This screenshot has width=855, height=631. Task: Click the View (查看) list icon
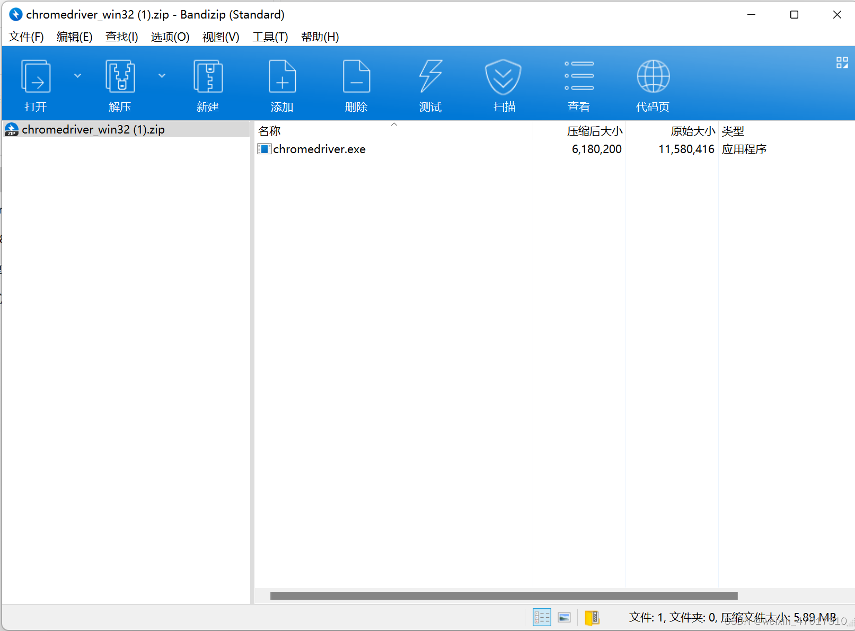(579, 77)
